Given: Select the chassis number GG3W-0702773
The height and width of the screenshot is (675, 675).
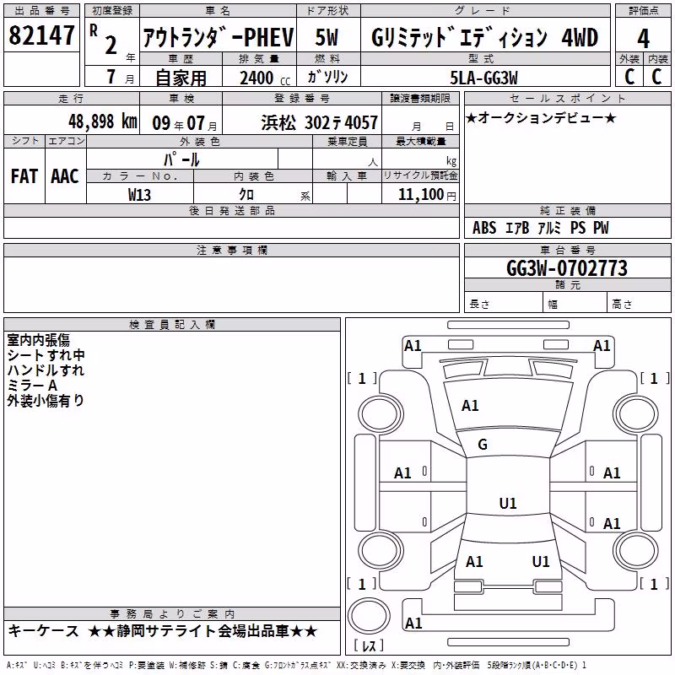Looking at the screenshot, I should [x=567, y=268].
